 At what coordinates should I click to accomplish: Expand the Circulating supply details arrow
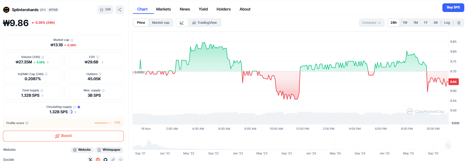75,112
